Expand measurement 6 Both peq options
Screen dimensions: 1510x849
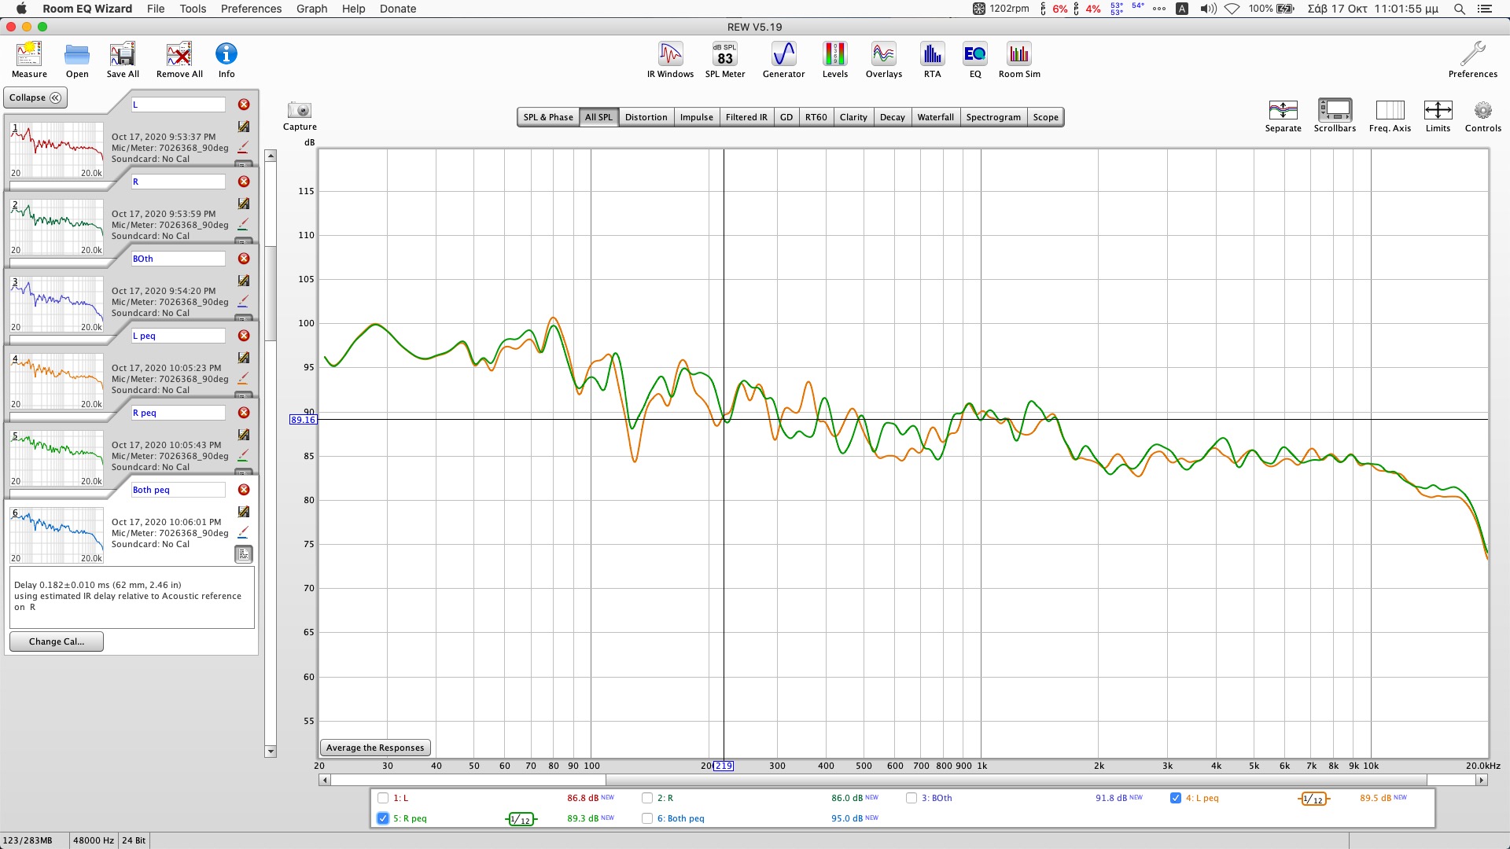(x=243, y=554)
